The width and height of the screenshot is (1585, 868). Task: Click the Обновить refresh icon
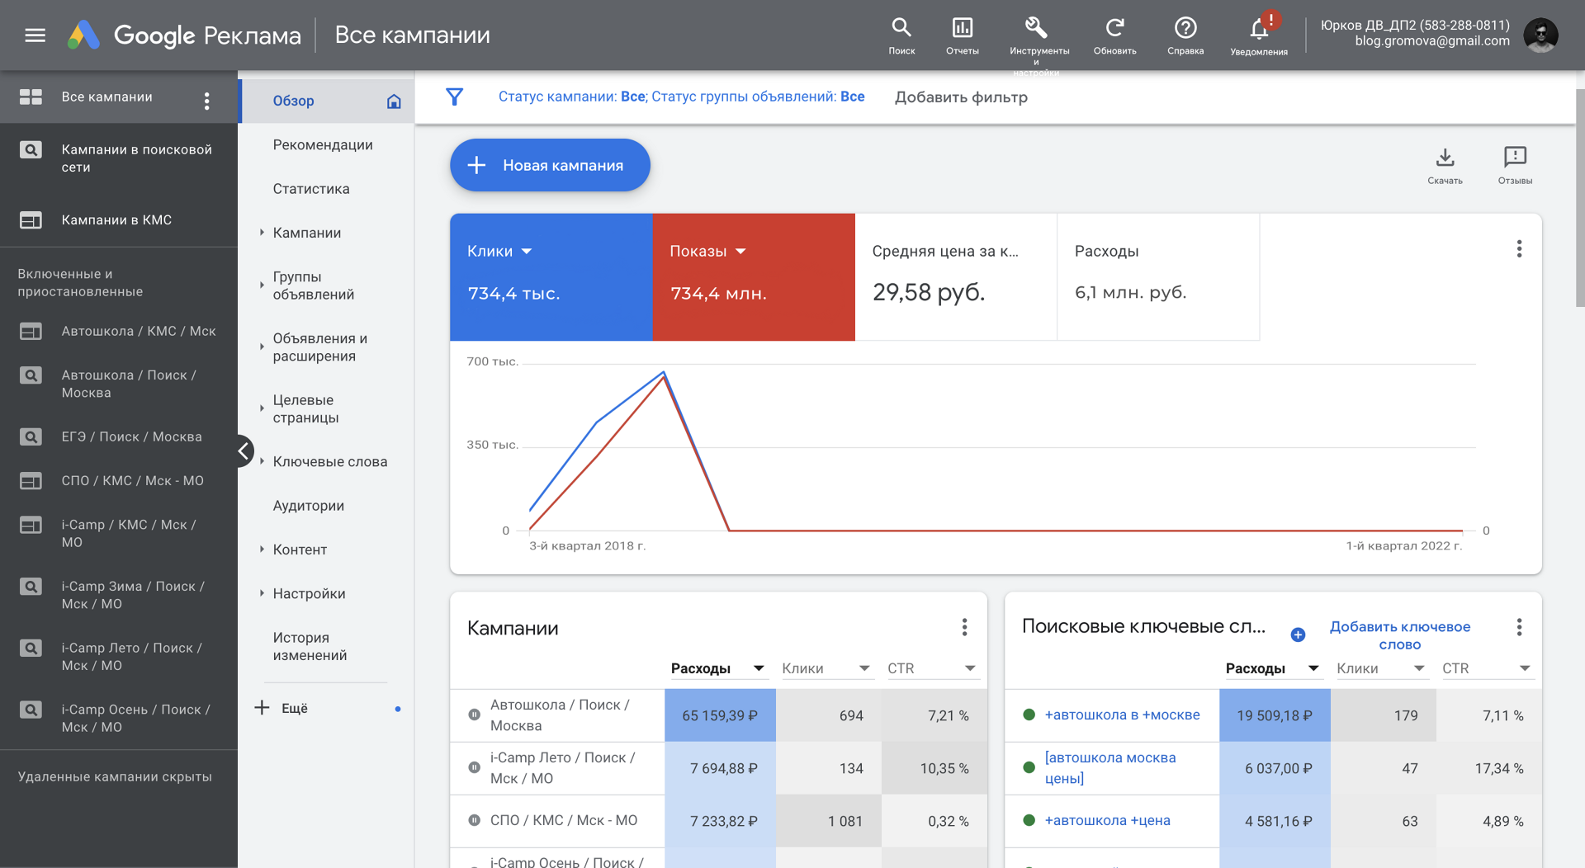[x=1114, y=28]
